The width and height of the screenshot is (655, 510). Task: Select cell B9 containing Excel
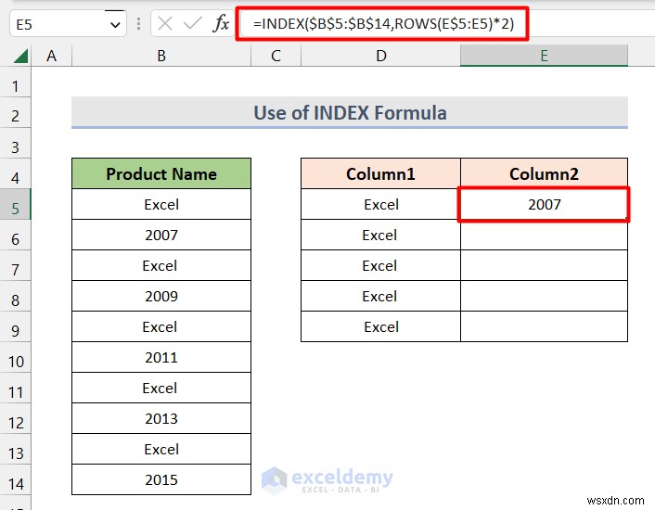[x=161, y=326]
